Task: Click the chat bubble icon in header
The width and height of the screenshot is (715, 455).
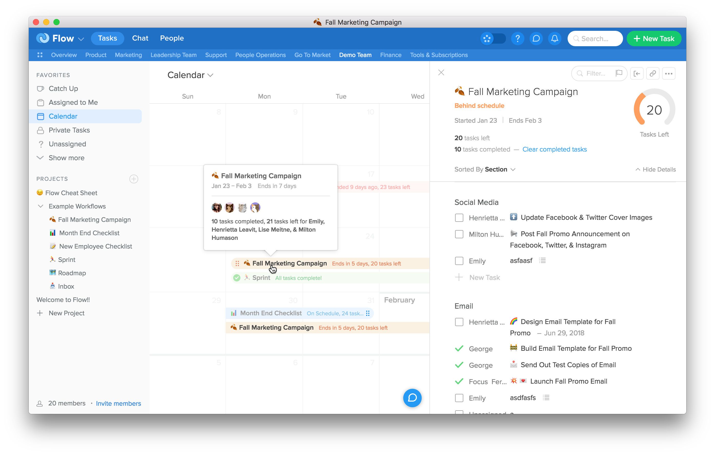Action: click(x=536, y=39)
